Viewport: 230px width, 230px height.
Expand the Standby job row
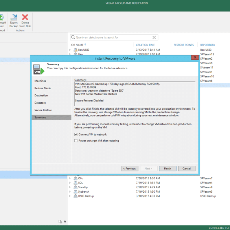[70, 187]
